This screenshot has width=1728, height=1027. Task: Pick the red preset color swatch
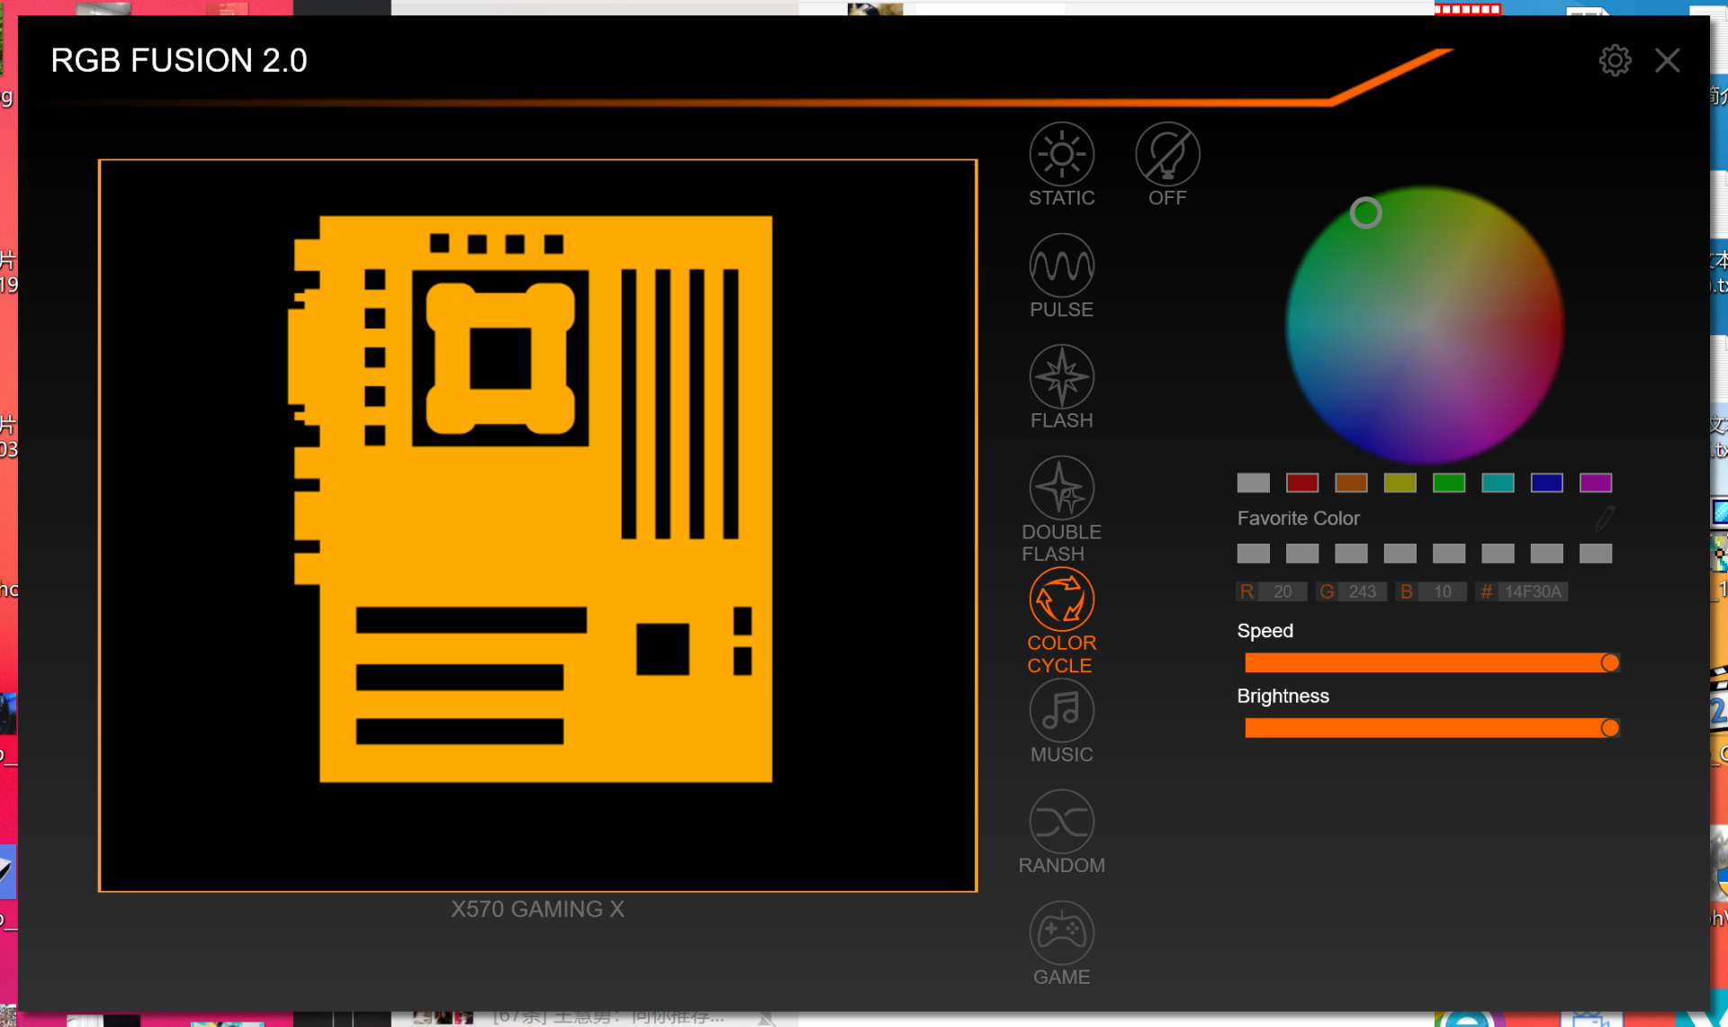point(1302,483)
